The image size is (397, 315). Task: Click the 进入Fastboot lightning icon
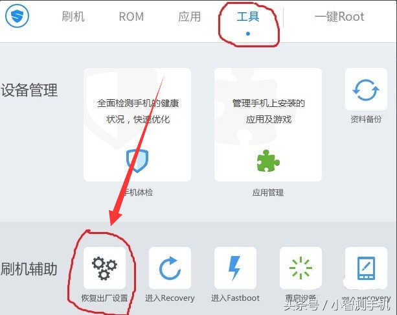[x=235, y=268]
